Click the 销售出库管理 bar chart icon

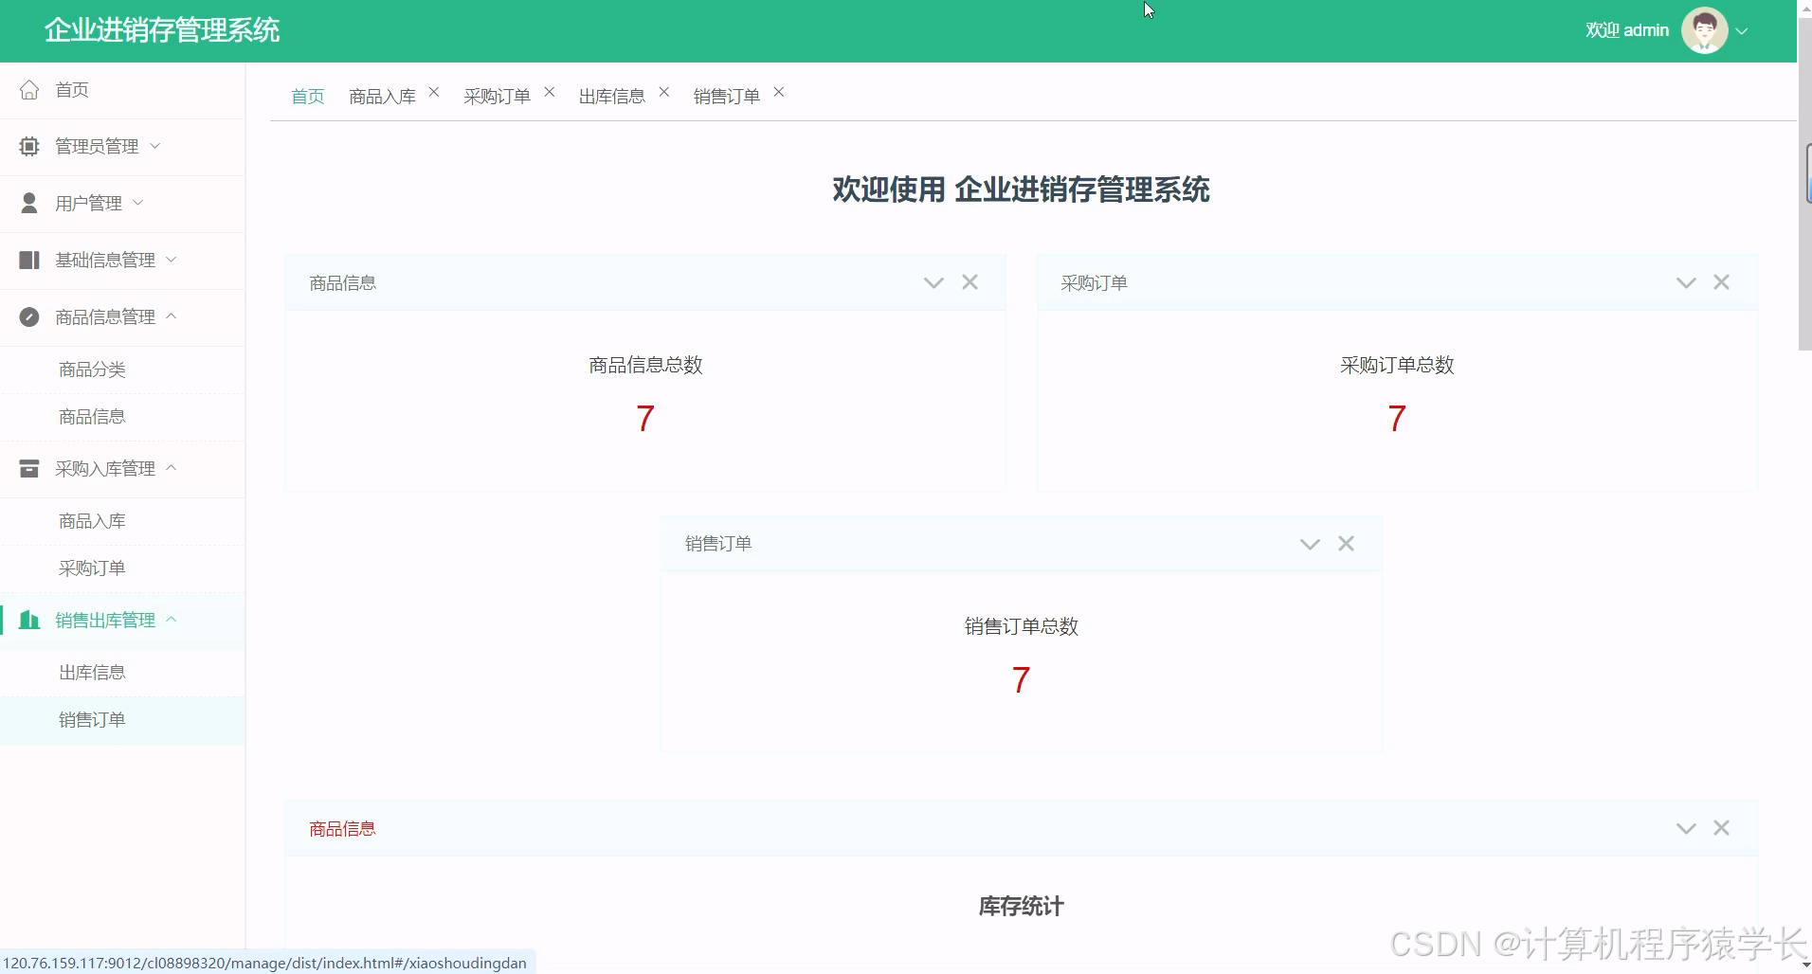click(28, 620)
